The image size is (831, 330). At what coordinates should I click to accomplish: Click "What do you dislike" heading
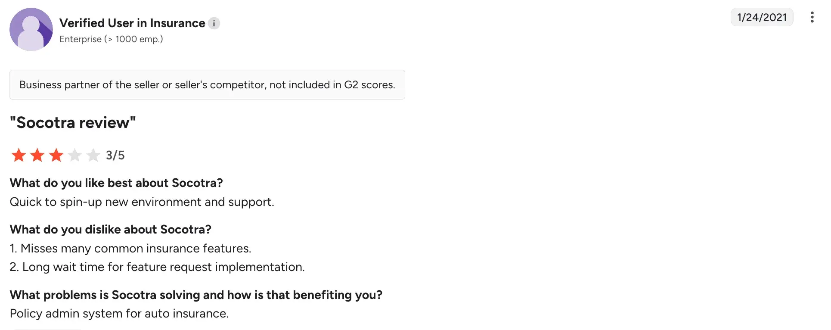pyautogui.click(x=111, y=230)
